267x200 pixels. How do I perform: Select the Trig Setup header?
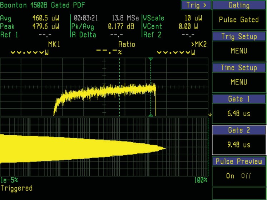239,36
